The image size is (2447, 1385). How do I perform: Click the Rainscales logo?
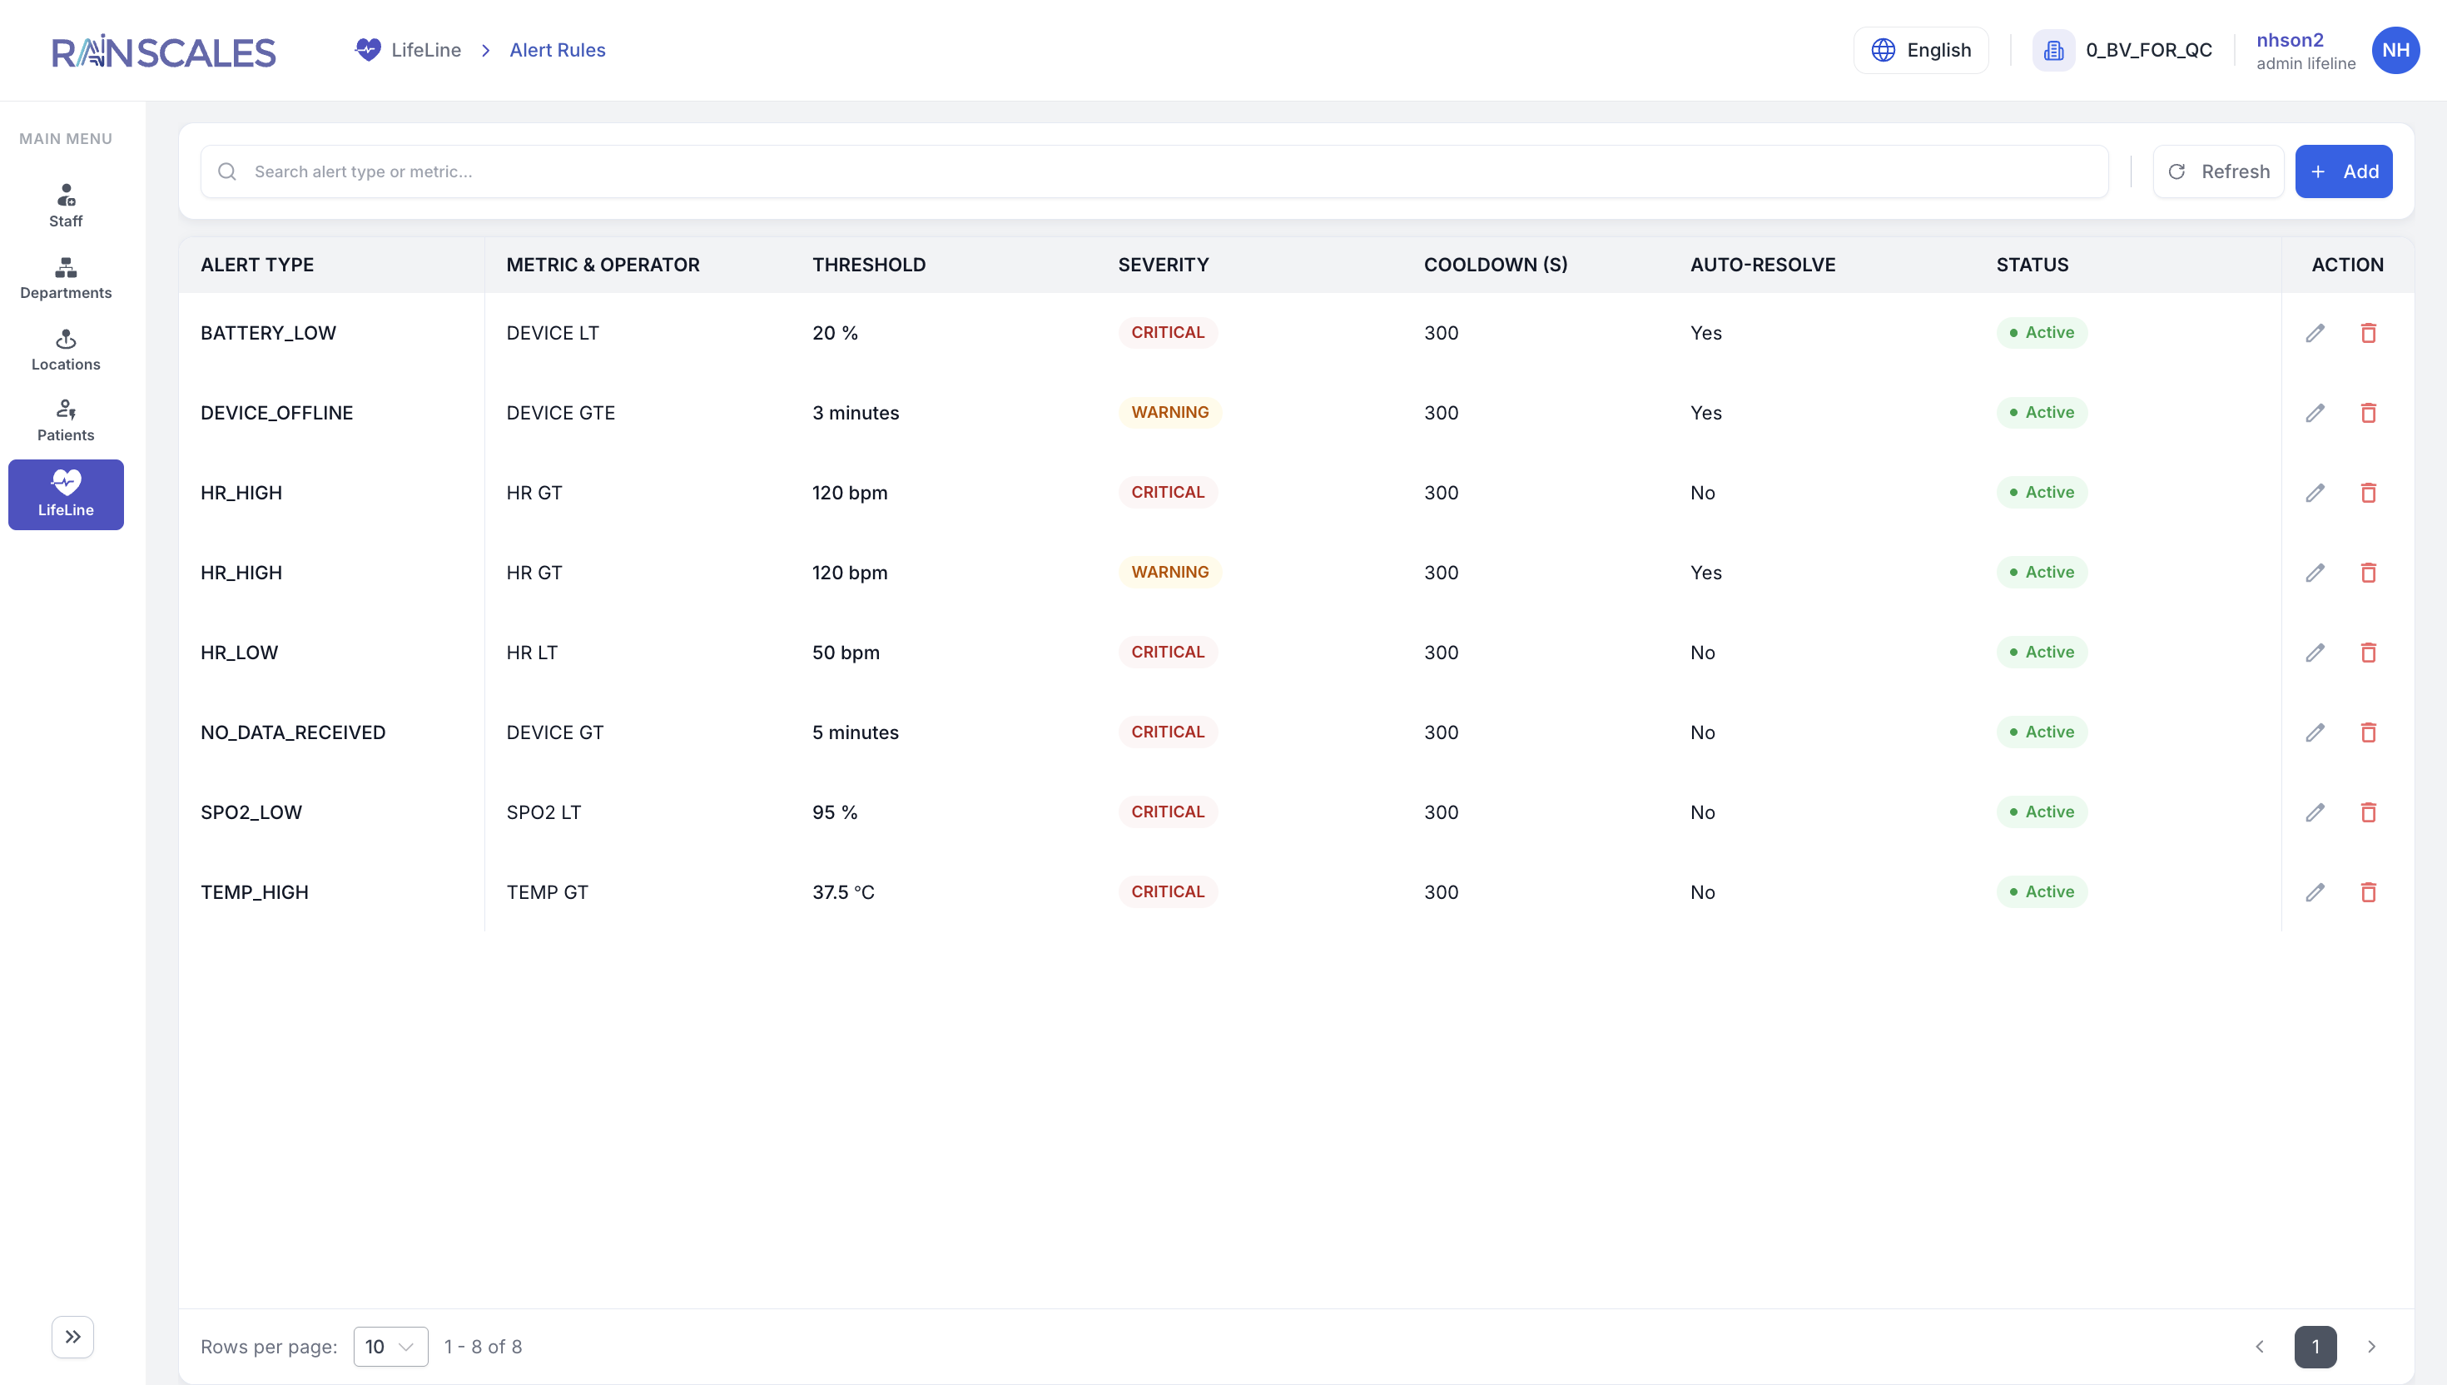[x=164, y=52]
